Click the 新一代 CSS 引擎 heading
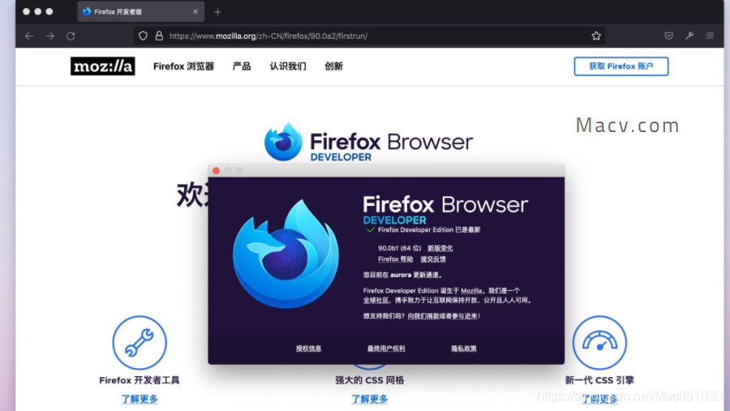730x411 pixels. (x=599, y=380)
